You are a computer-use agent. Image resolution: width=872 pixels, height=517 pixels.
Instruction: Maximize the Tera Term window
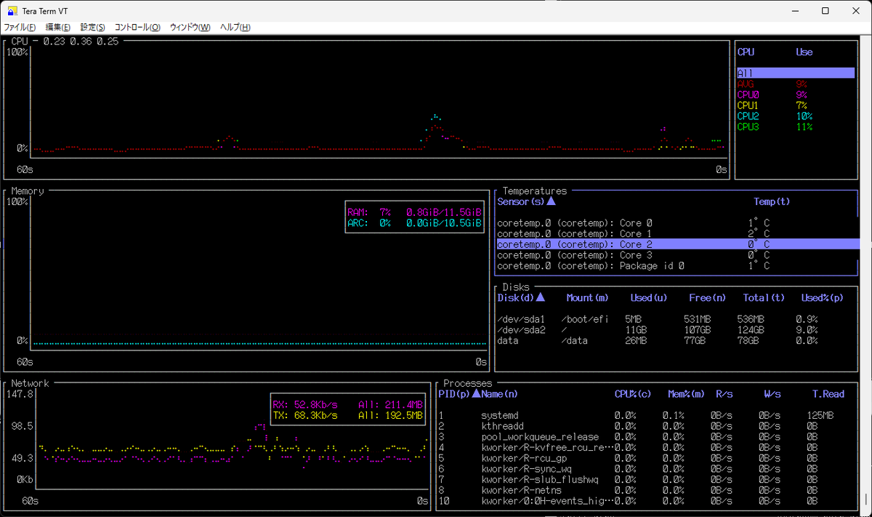pyautogui.click(x=825, y=10)
